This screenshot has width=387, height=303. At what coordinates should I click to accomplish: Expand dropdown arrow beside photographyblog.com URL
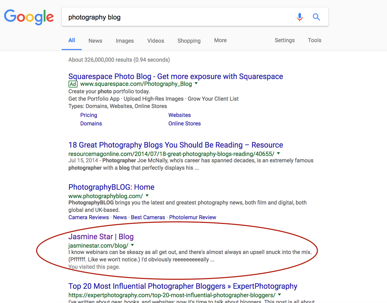(147, 196)
